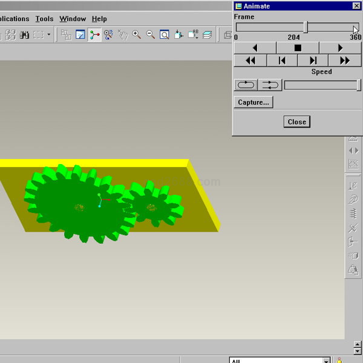Toggle the model tree display icon

66,34
